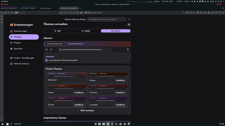Viewport: 225px width, 126px height.
Task: Open a new tab with plus button
Action: pyautogui.click(x=81, y=8)
